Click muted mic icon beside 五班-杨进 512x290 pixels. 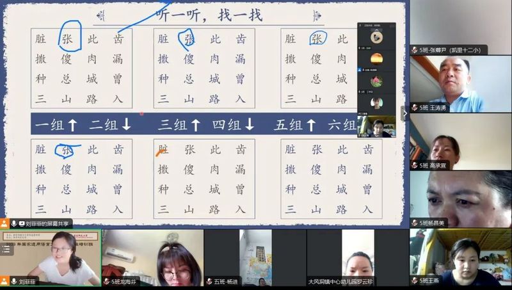coord(209,281)
